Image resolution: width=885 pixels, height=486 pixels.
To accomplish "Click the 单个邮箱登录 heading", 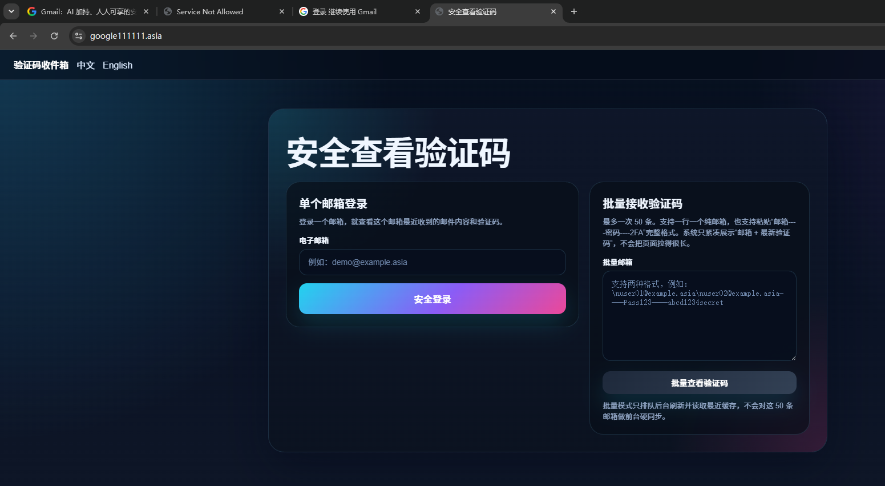I will coord(333,204).
